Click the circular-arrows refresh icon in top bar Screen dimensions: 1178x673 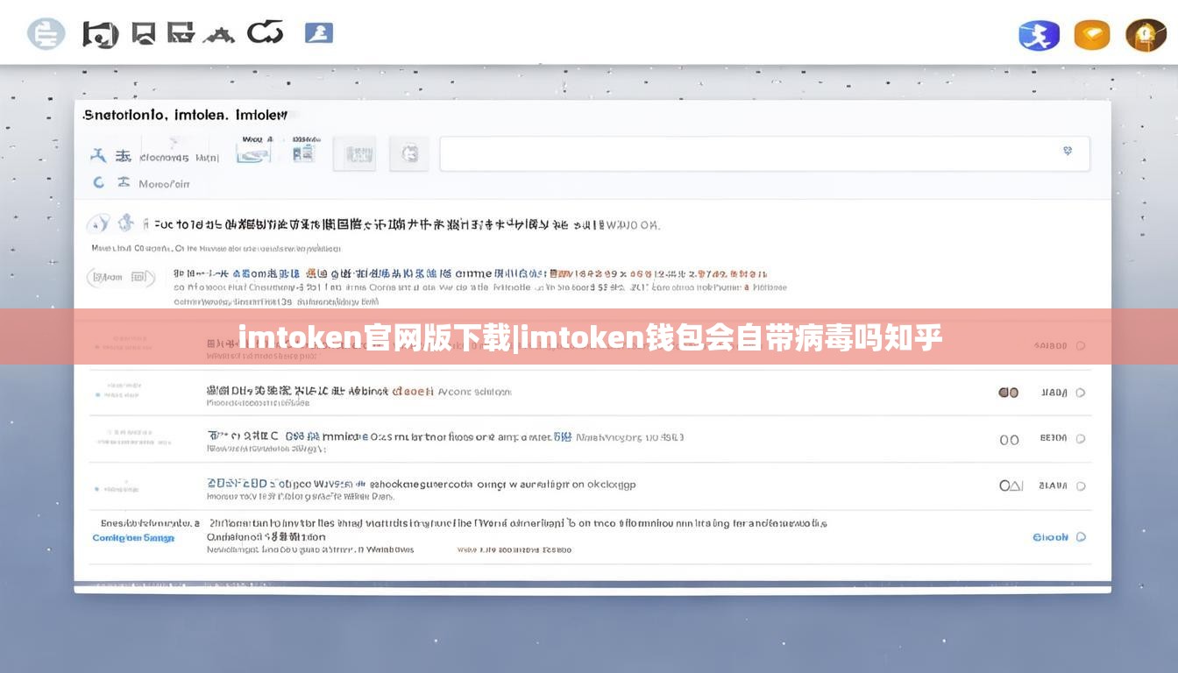pos(265,33)
